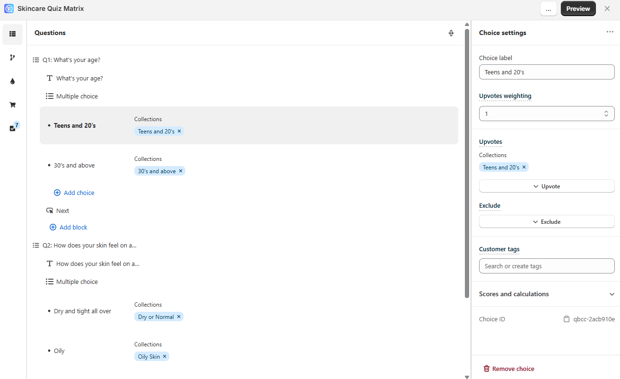Screen dimensions: 620x379
Task: Remove the 30's and above collection tag
Action: [181, 171]
